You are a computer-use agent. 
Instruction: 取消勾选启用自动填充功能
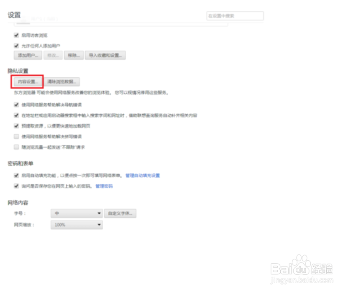coord(16,175)
